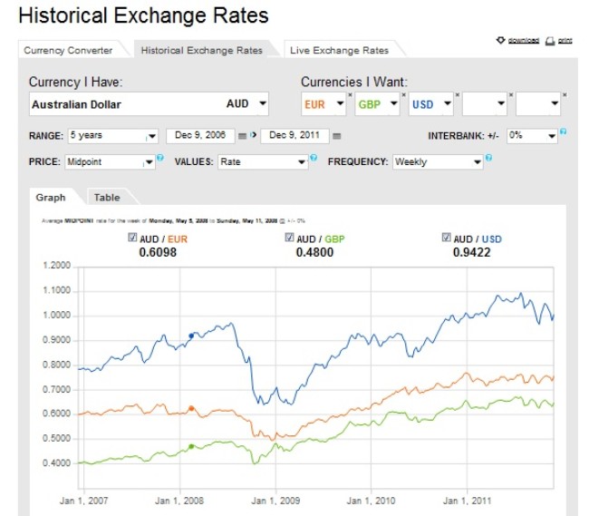Open the Australian Dollar AUD currency dropdown
Viewport: 589px width, 516px height.
click(x=262, y=103)
